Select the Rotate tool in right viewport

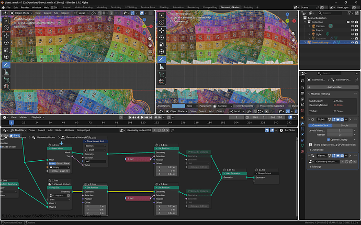[162, 38]
